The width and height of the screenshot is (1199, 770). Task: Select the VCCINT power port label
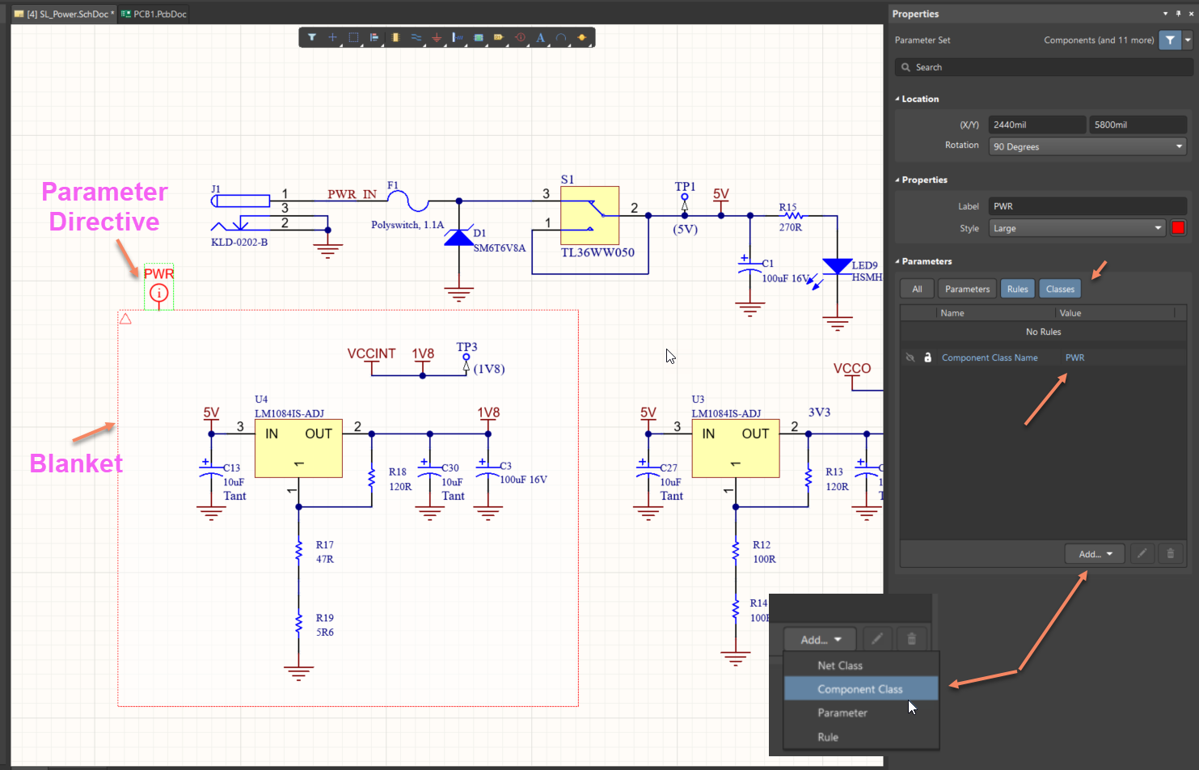[371, 353]
